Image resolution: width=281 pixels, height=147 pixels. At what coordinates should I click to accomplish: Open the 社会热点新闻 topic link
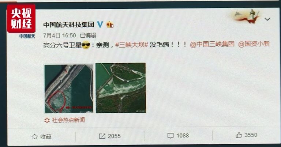click(x=68, y=120)
